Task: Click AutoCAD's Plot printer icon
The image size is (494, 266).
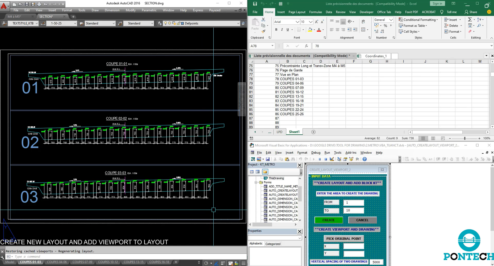Action: 39,4
